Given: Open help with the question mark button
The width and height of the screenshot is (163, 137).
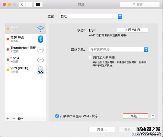Looking at the screenshot, I should 153,116.
